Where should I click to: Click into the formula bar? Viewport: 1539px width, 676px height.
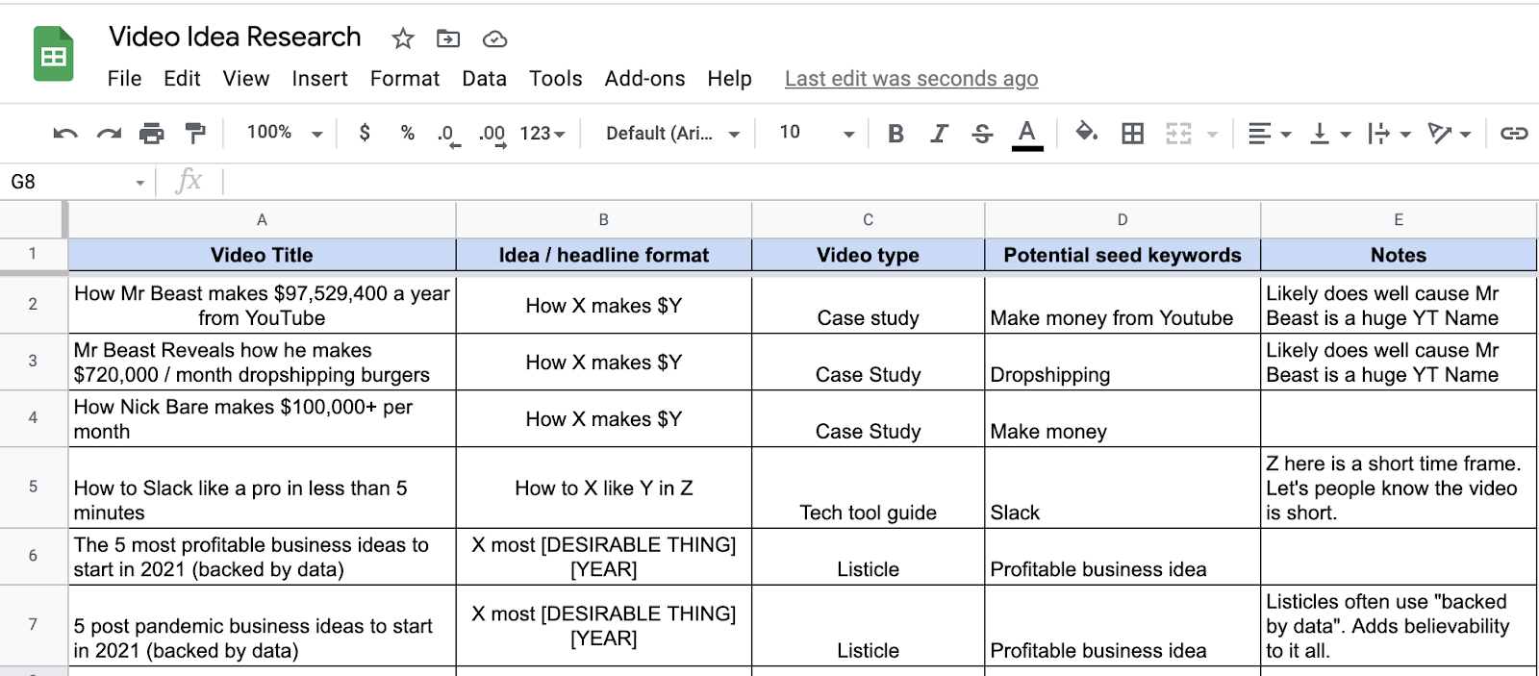tap(879, 182)
